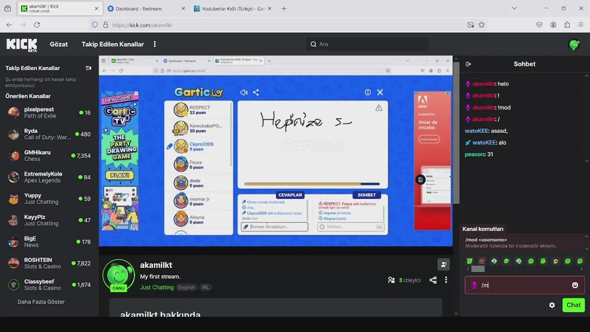The image size is (590, 332).
Task: Collapse the Takip Edilen Kanallar sidebar
Action: [88, 68]
